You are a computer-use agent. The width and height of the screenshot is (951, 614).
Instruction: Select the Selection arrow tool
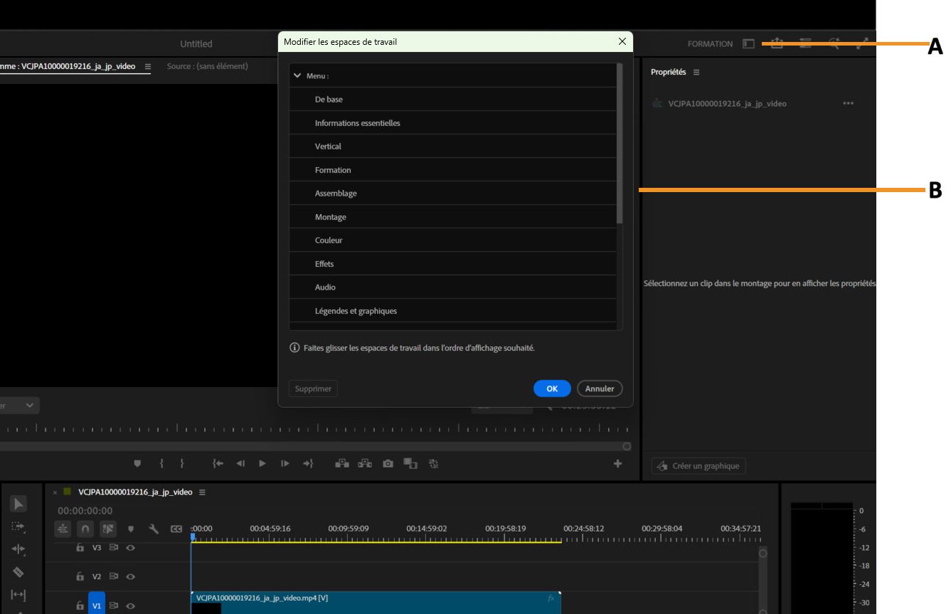tap(19, 503)
